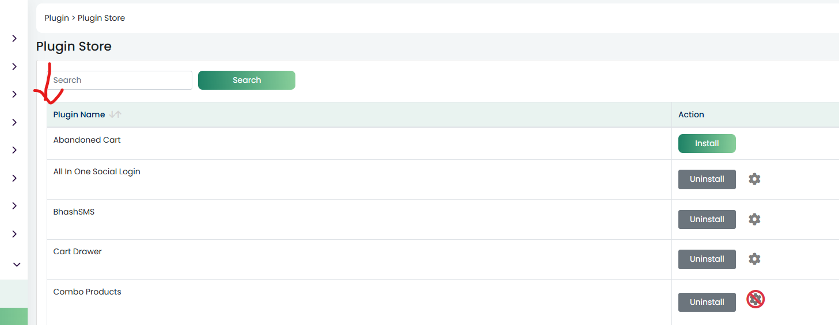
Task: Open settings gear for Cart Drawer plugin
Action: click(x=754, y=259)
